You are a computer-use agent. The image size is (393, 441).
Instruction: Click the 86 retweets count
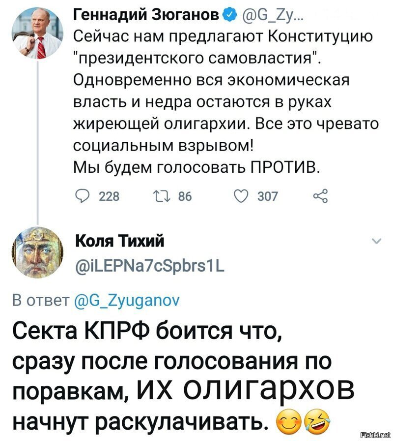(185, 196)
